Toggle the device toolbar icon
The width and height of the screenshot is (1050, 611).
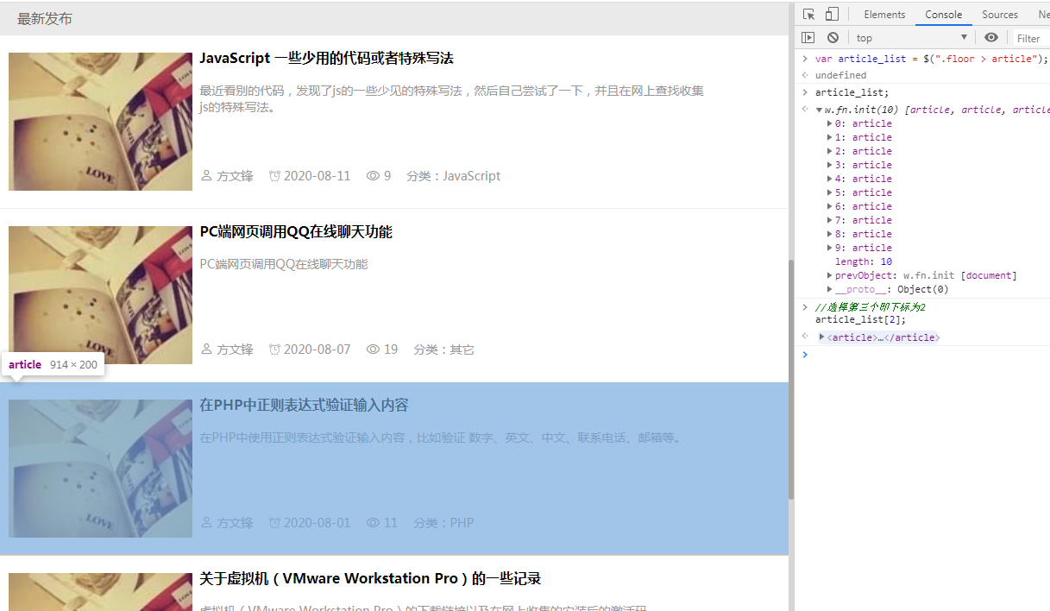[x=832, y=14]
